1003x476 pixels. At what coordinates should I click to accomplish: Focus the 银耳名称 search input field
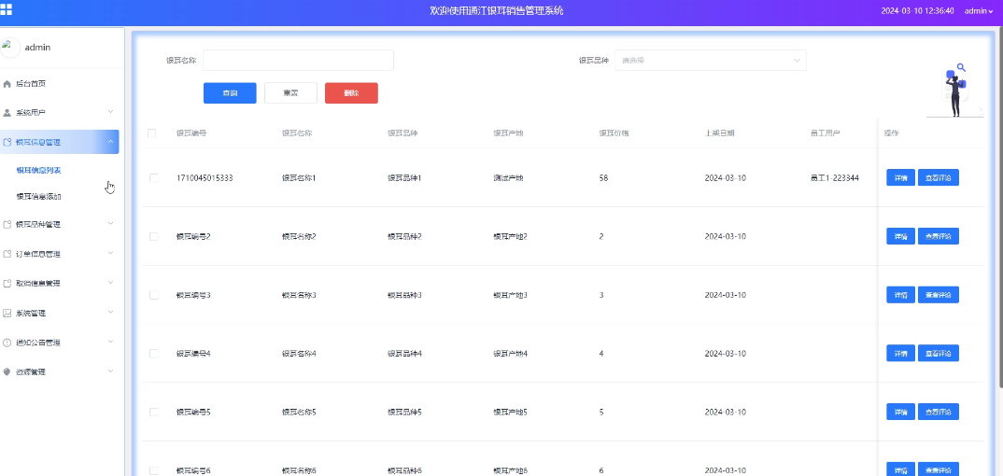pos(298,60)
